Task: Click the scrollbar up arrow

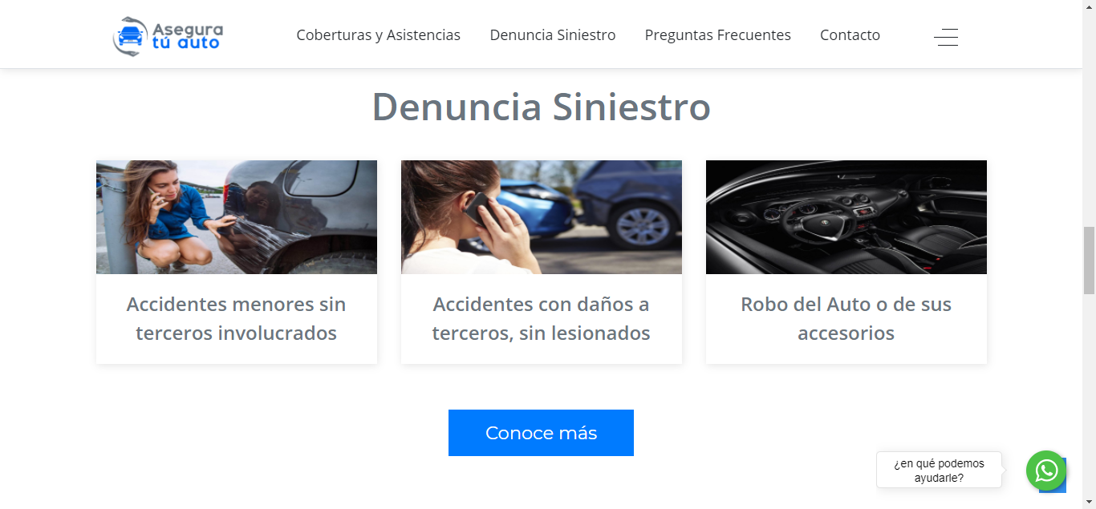Action: tap(1089, 7)
